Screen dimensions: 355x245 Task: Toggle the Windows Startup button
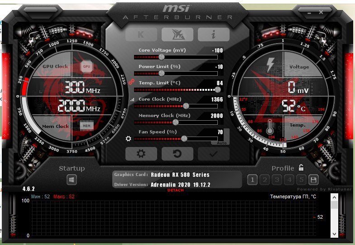tap(72, 180)
